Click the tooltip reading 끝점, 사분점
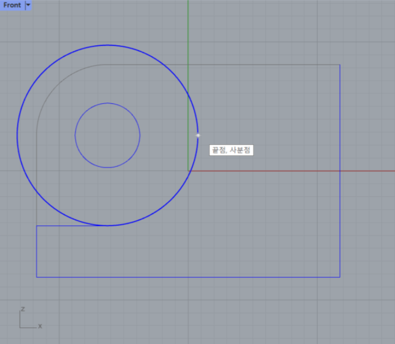395x344 pixels. 231,150
